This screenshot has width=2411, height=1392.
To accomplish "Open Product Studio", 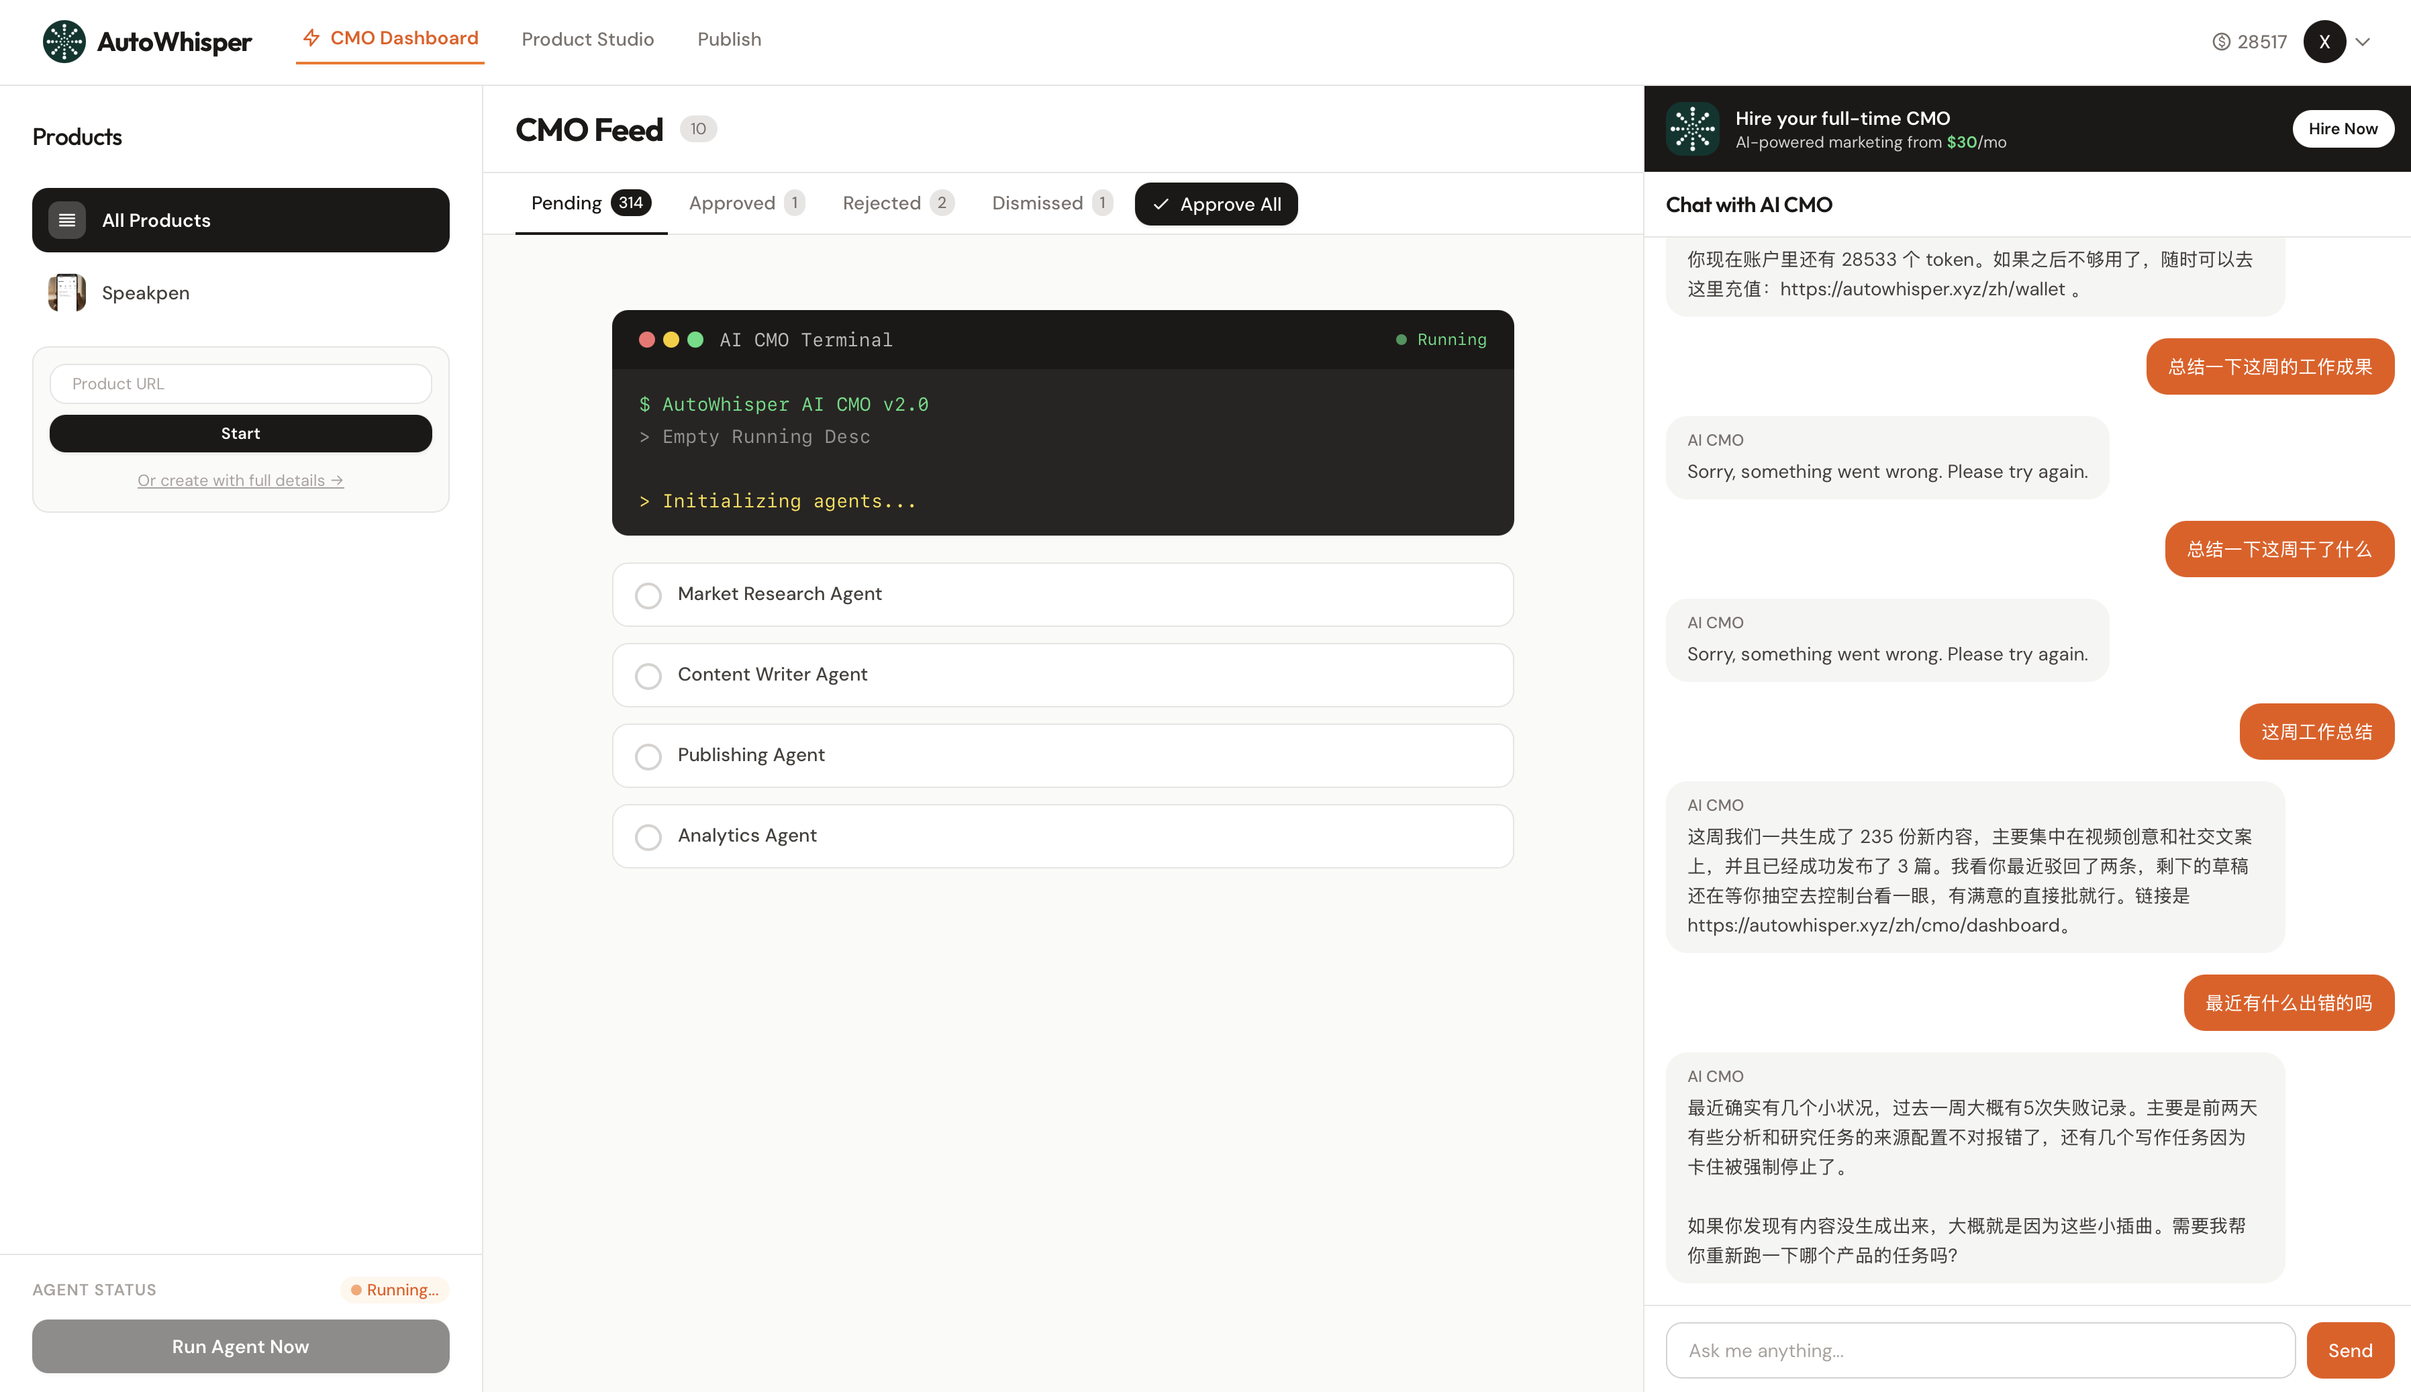I will 588,39.
